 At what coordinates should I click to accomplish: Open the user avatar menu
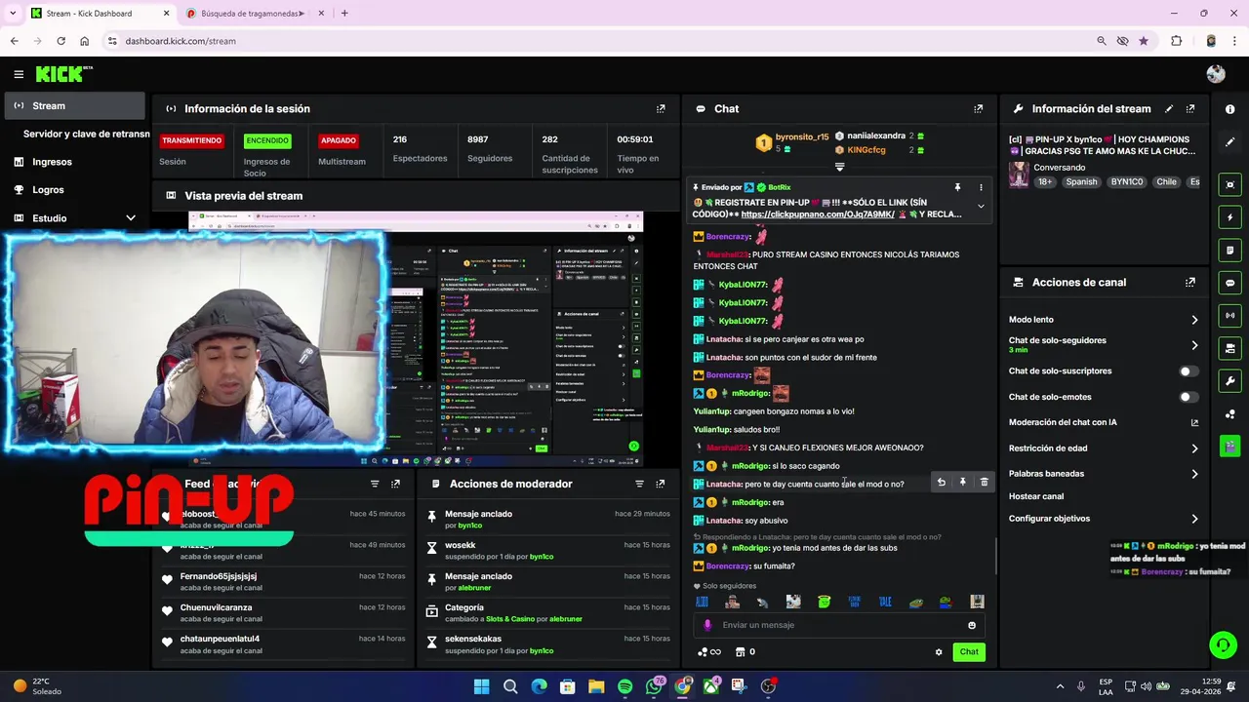coord(1215,74)
